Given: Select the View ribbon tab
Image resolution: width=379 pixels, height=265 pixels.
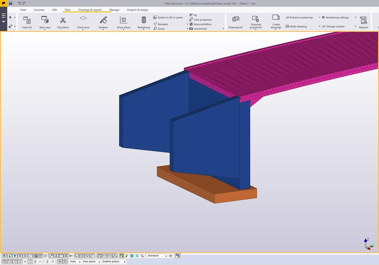Looking at the screenshot, I should click(x=68, y=10).
